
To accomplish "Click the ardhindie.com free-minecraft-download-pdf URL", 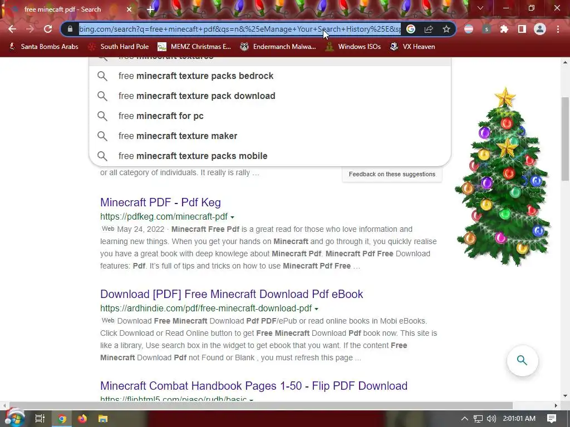I will click(x=206, y=308).
